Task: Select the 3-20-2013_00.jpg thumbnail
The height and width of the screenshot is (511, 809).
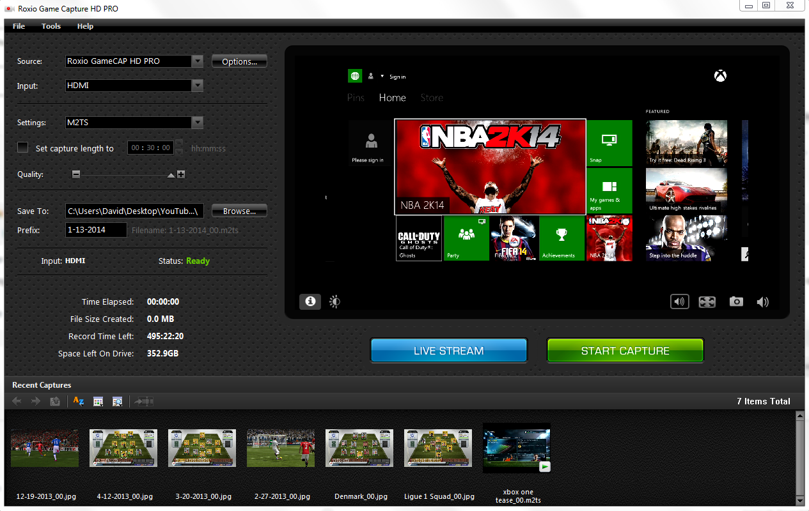Action: (x=202, y=448)
